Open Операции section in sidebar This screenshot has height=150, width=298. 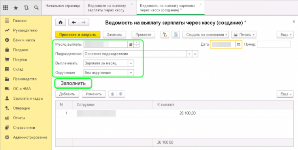point(21,108)
